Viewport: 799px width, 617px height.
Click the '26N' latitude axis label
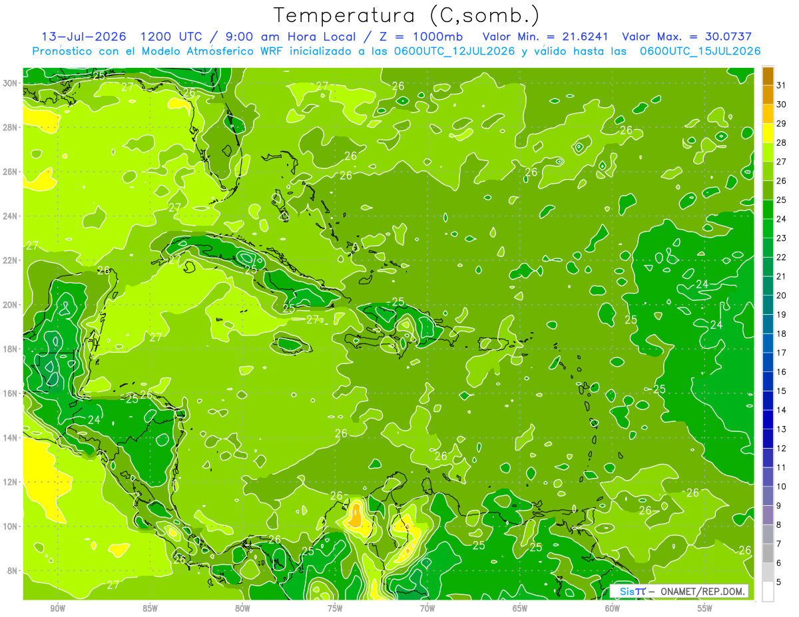[11, 172]
